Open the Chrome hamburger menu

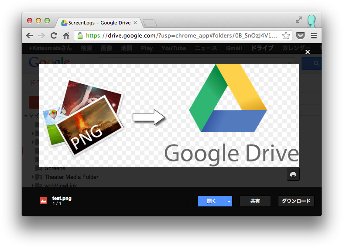314,36
